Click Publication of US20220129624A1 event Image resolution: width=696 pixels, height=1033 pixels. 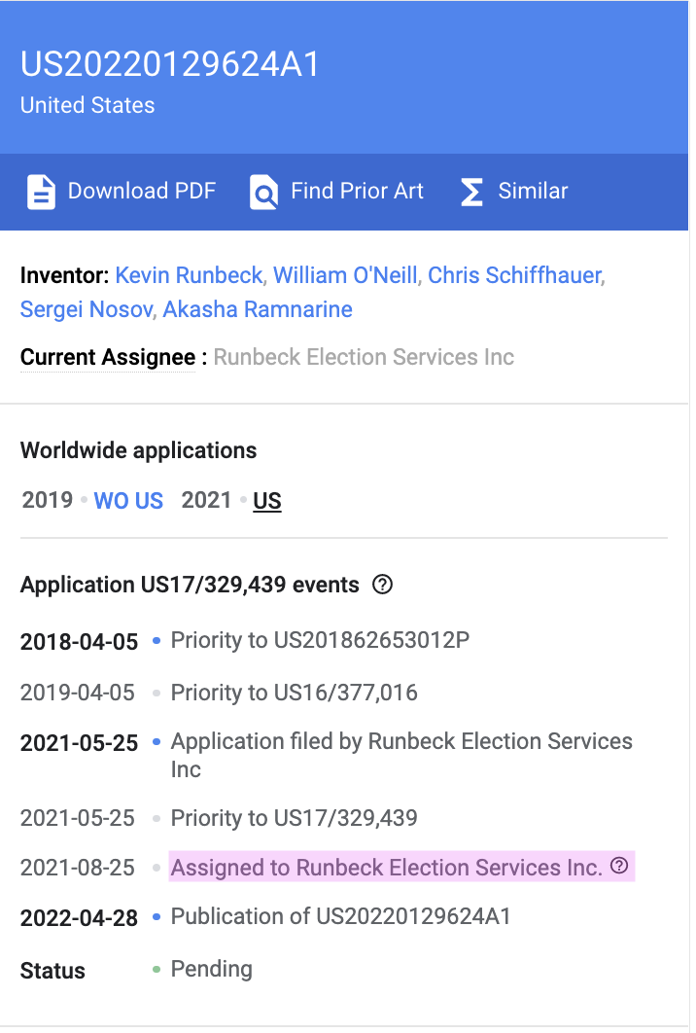point(340,917)
